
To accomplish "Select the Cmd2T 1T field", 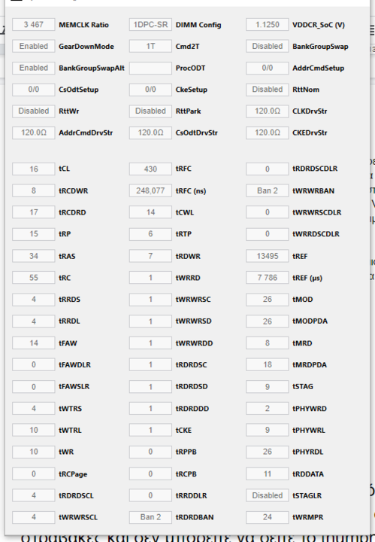I will pyautogui.click(x=150, y=47).
